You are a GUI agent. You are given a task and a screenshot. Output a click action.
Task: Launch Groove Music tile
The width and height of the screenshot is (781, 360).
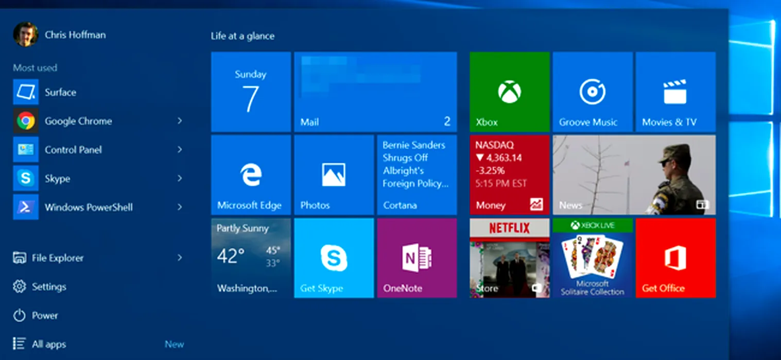(x=592, y=92)
